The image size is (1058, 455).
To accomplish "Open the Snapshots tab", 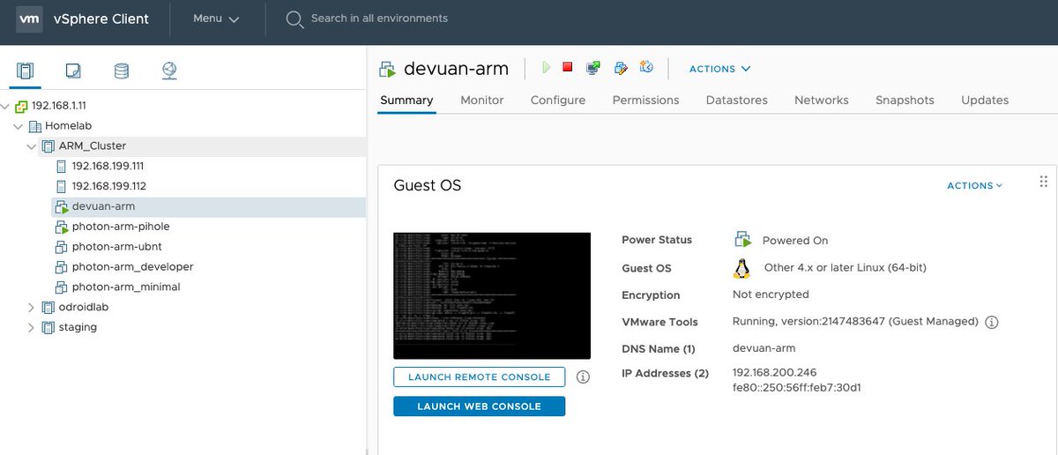I will click(905, 100).
